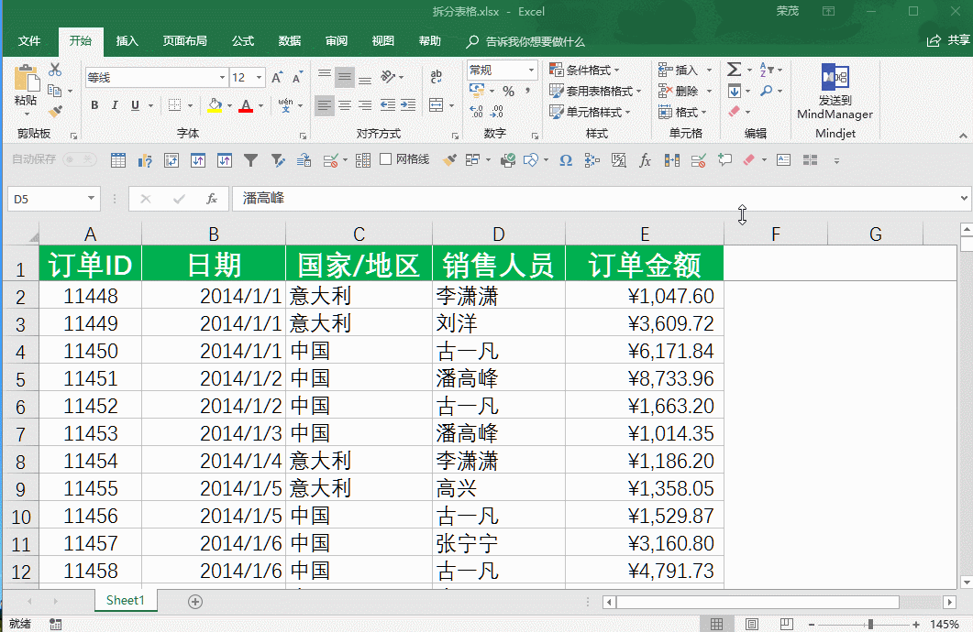Click the Merge and Center icon
The height and width of the screenshot is (632, 973).
tap(437, 105)
